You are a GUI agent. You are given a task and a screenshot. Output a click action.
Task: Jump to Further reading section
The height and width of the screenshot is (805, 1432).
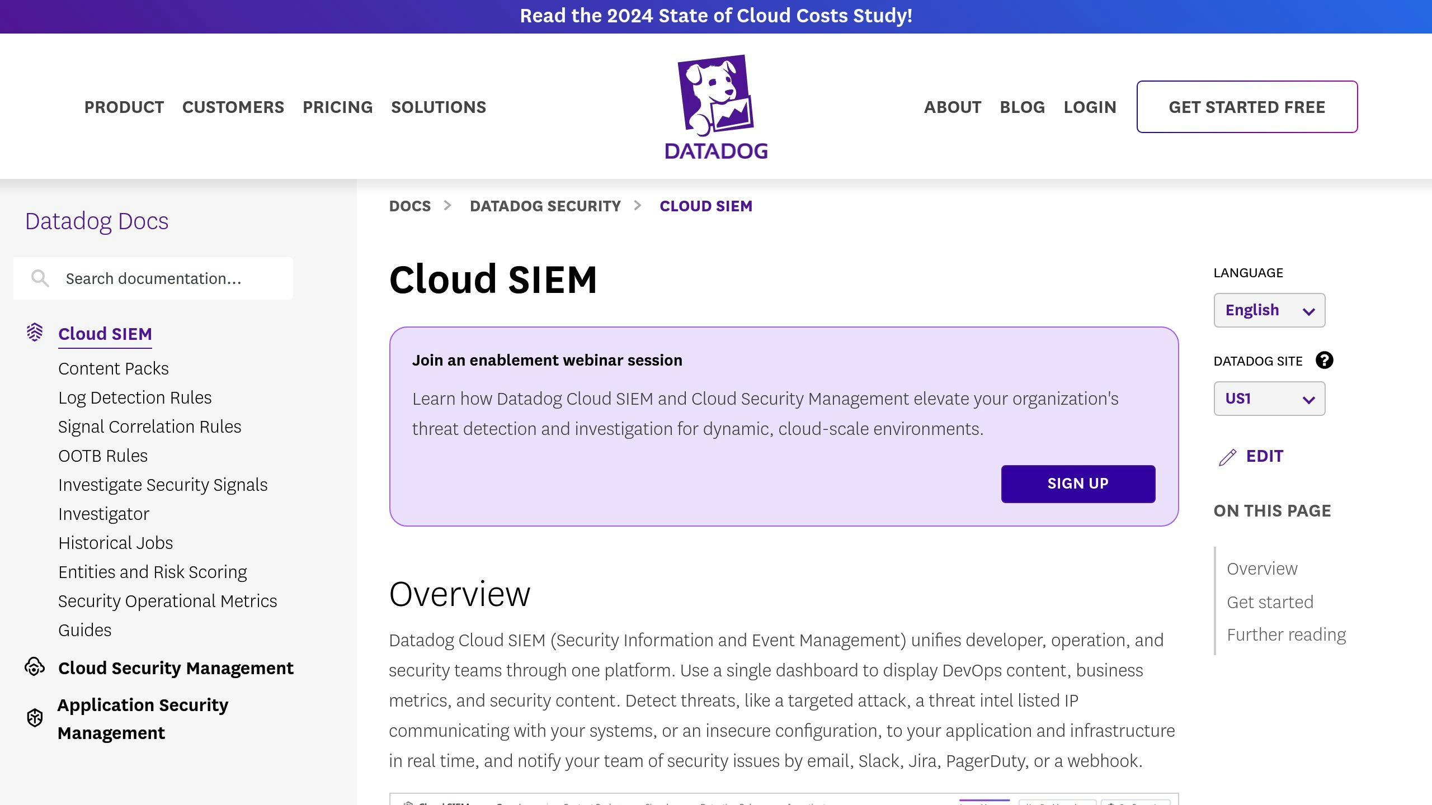pos(1286,634)
